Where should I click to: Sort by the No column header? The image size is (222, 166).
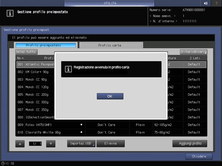click(x=20, y=58)
